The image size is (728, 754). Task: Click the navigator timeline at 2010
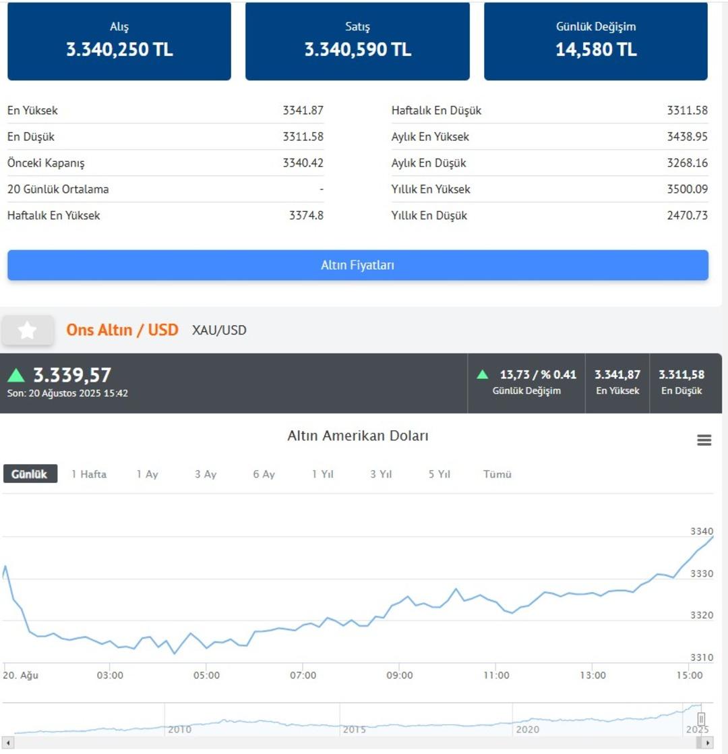pyautogui.click(x=179, y=730)
